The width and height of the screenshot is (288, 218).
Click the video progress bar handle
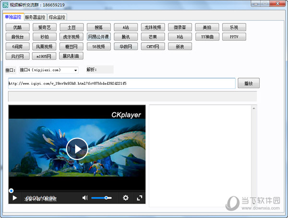click(x=11, y=191)
